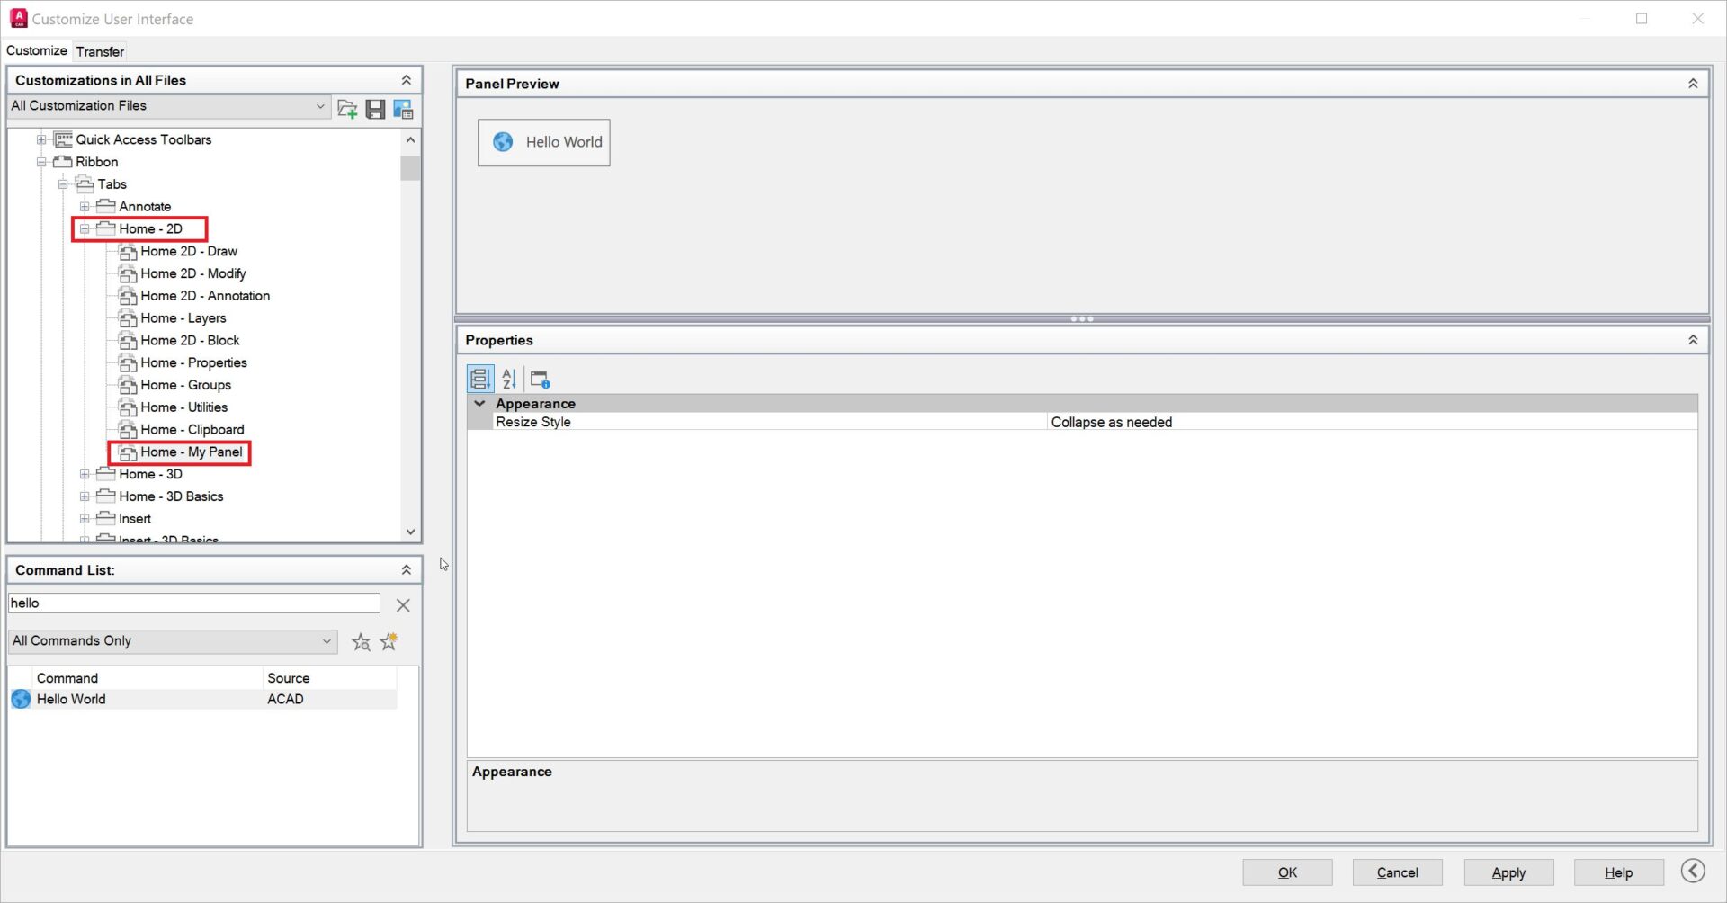Click the Cancel button
Viewport: 1727px width, 903px height.
pyautogui.click(x=1398, y=872)
